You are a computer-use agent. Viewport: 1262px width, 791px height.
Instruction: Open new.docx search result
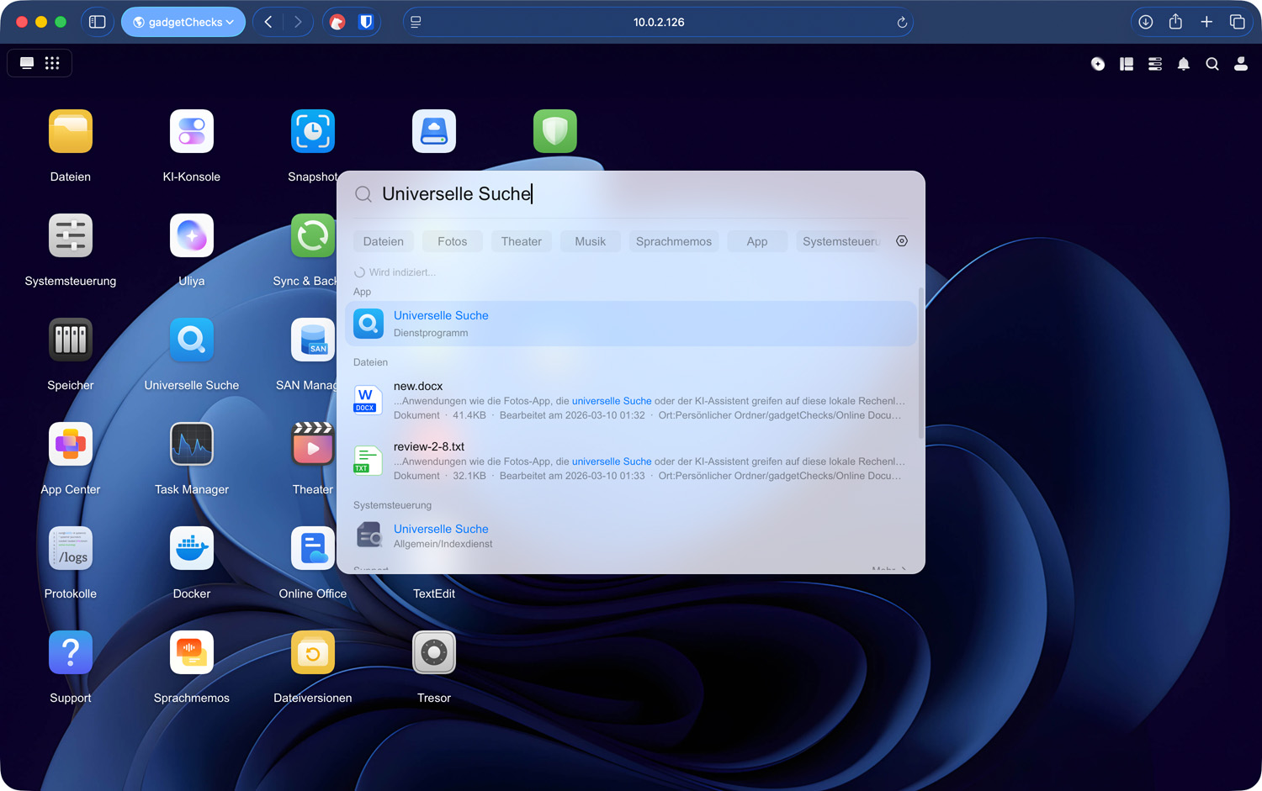click(x=631, y=400)
